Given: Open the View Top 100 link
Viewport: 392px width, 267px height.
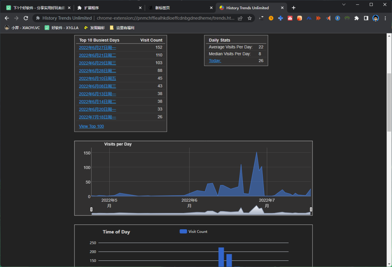Looking at the screenshot, I should 91,126.
